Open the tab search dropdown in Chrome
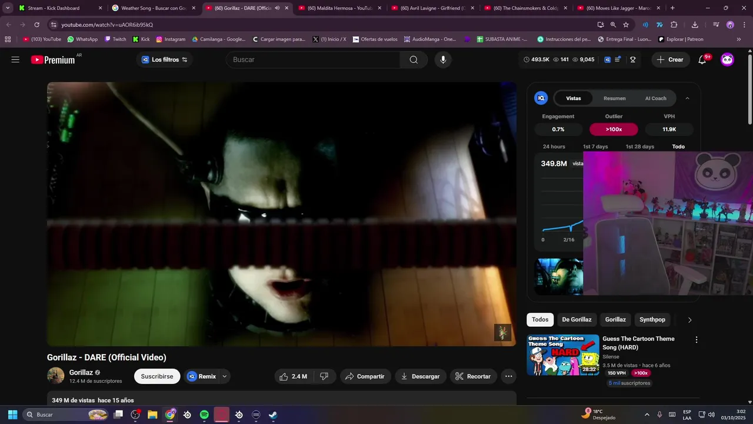 pyautogui.click(x=8, y=8)
